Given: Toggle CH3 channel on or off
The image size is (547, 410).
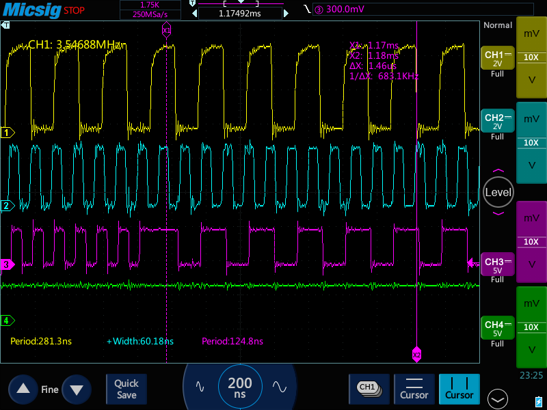Looking at the screenshot, I should [x=497, y=265].
